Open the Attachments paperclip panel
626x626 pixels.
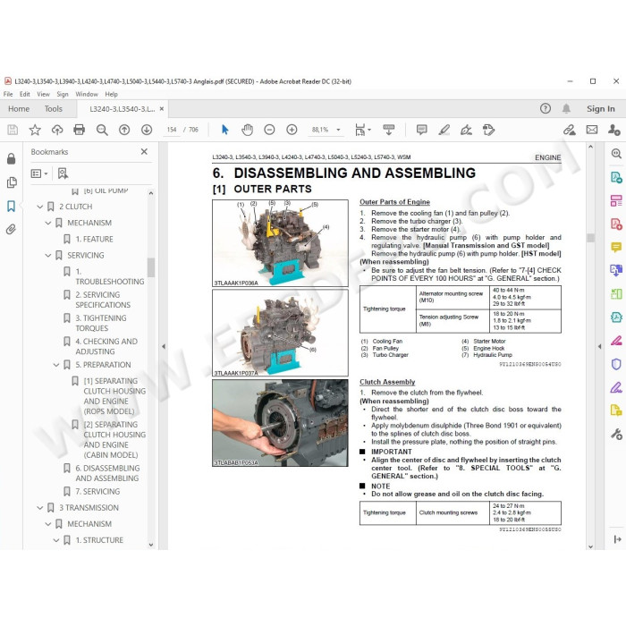pyautogui.click(x=11, y=229)
